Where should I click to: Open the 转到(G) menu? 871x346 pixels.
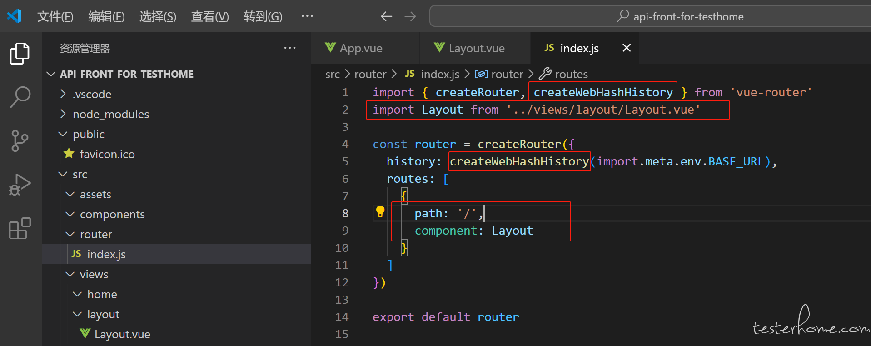(x=263, y=16)
